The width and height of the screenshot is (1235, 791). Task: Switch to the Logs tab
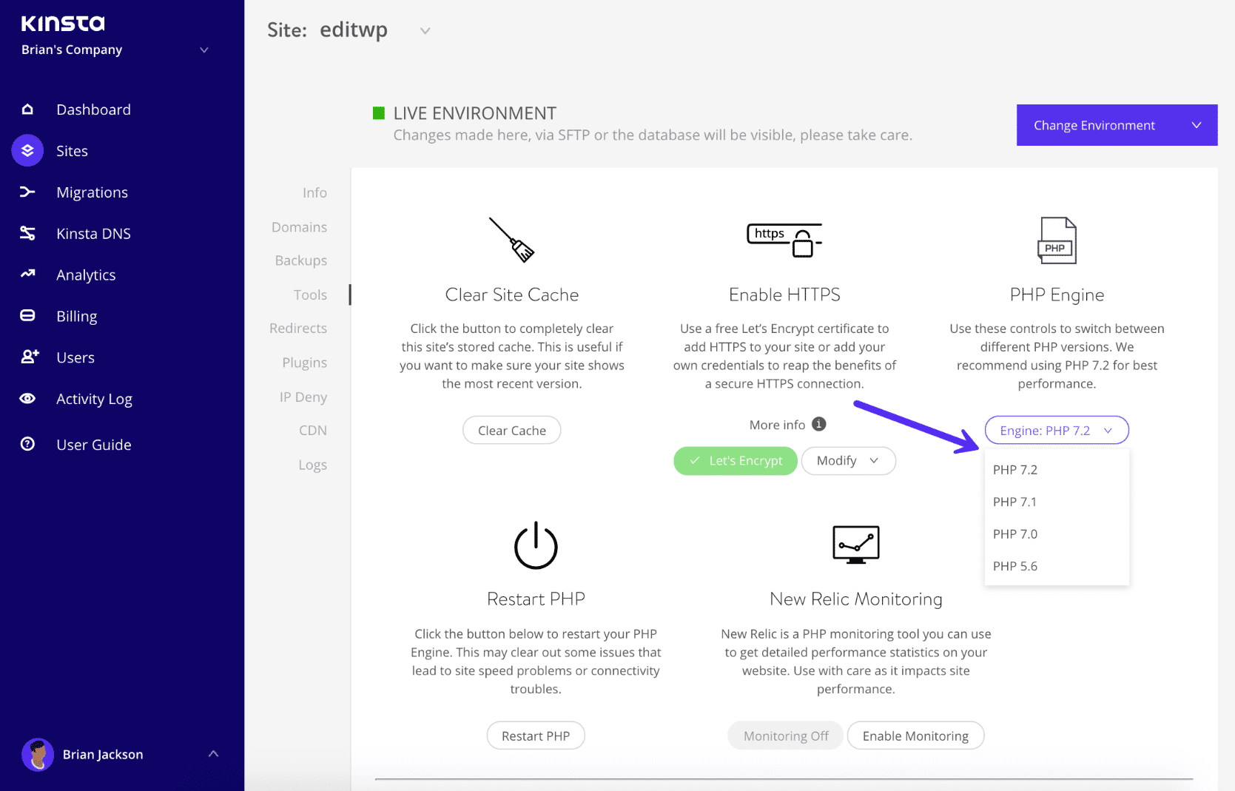coord(313,465)
